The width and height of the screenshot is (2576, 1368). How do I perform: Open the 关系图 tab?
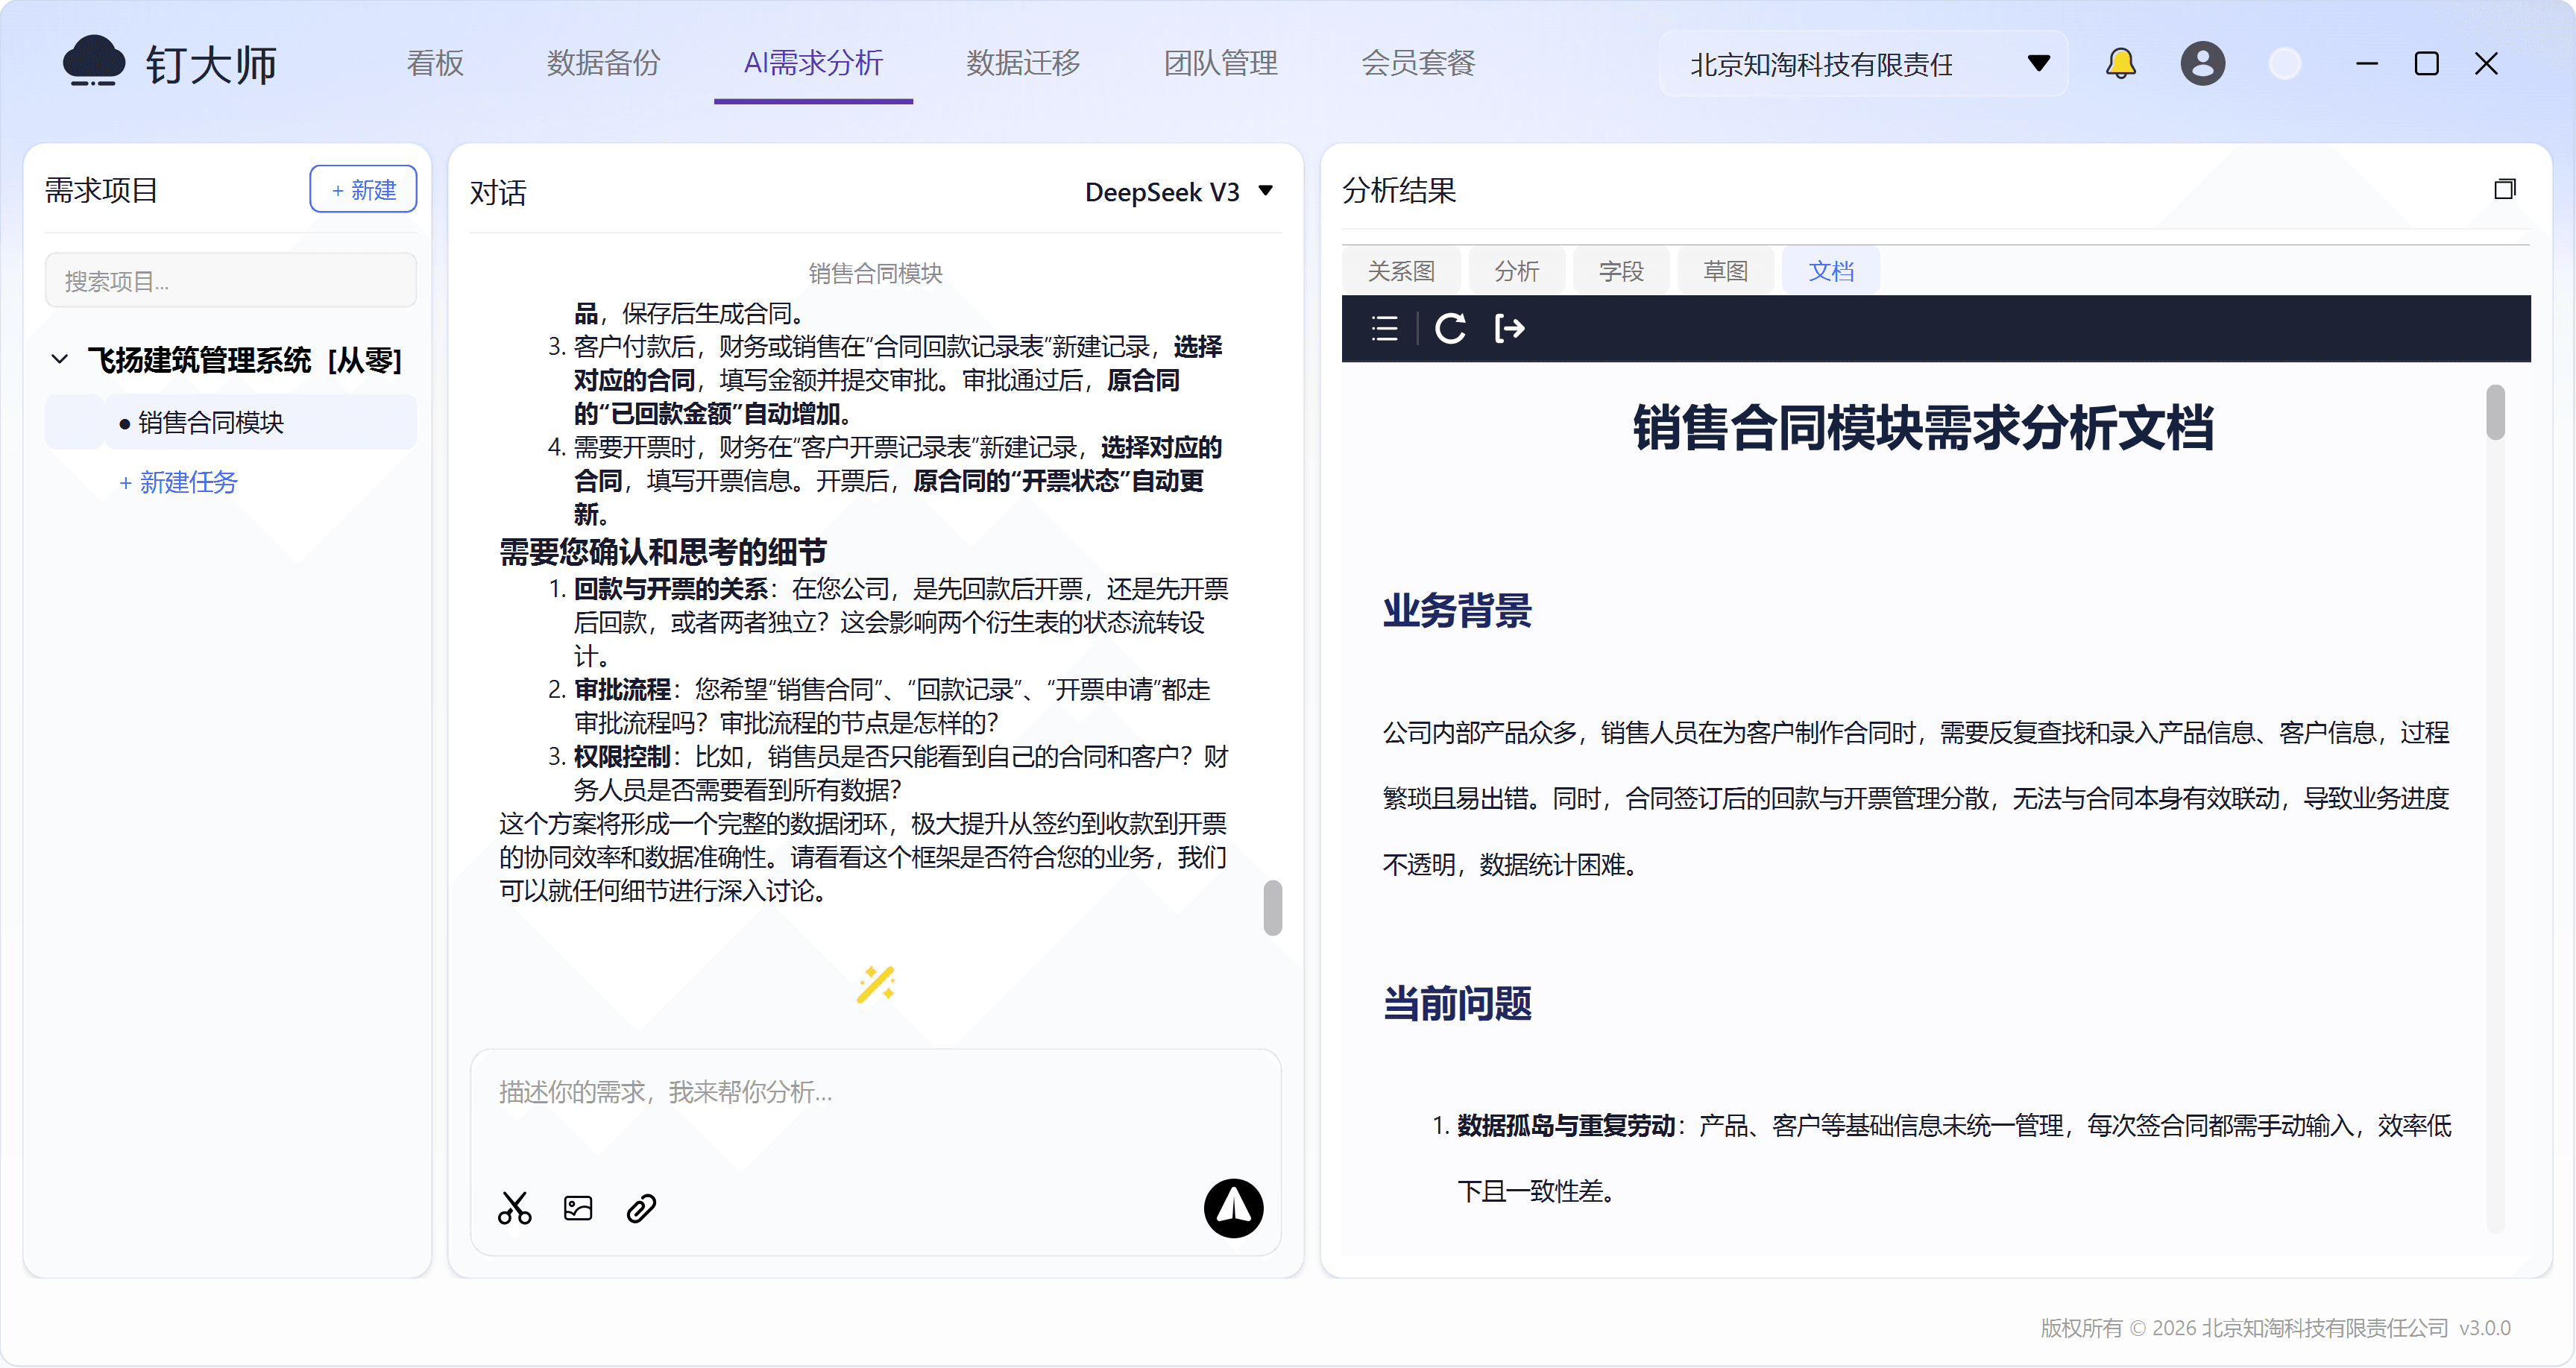[x=1400, y=271]
